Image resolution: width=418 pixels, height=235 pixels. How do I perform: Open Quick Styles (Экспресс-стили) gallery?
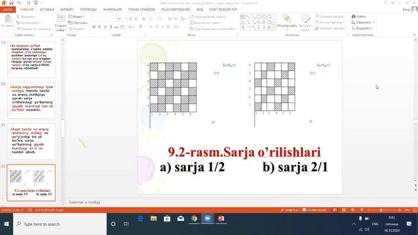[306, 22]
